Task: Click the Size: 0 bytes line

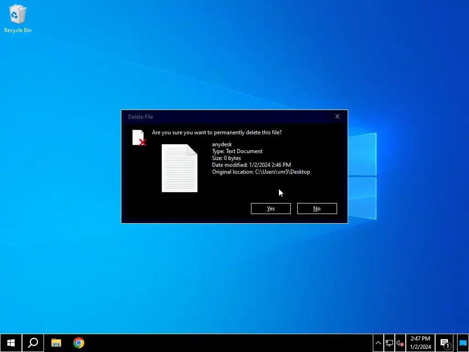Action: tap(226, 158)
